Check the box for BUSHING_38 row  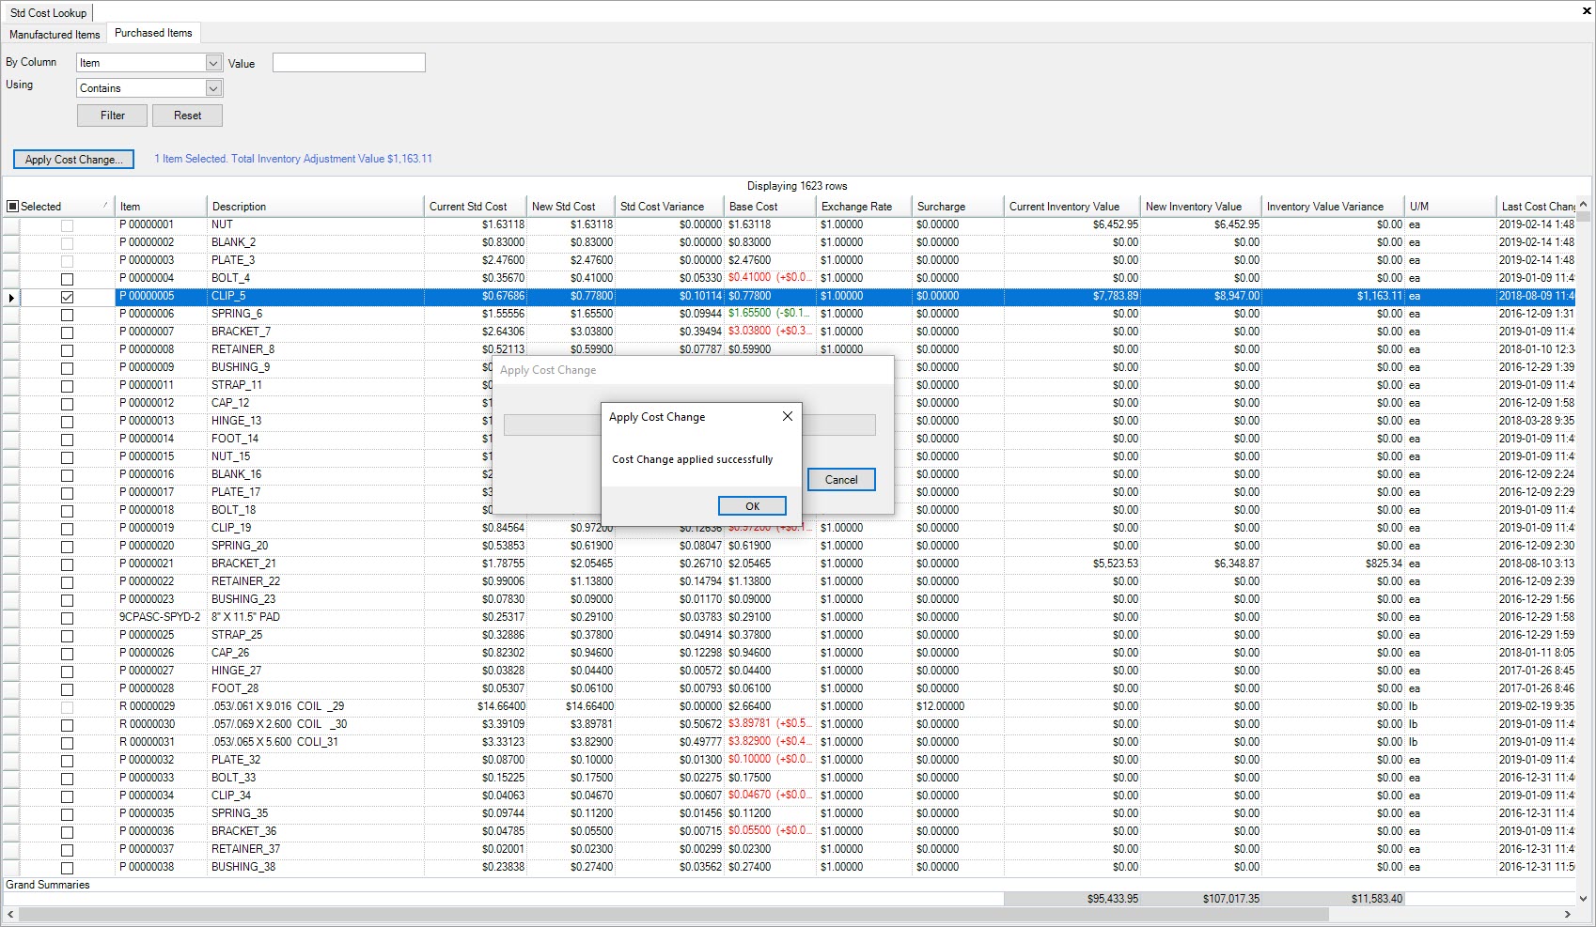tap(67, 868)
